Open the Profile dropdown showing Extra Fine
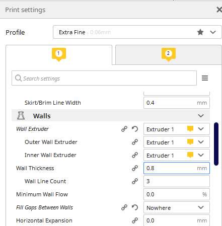The height and width of the screenshot is (226, 222). tap(137, 32)
